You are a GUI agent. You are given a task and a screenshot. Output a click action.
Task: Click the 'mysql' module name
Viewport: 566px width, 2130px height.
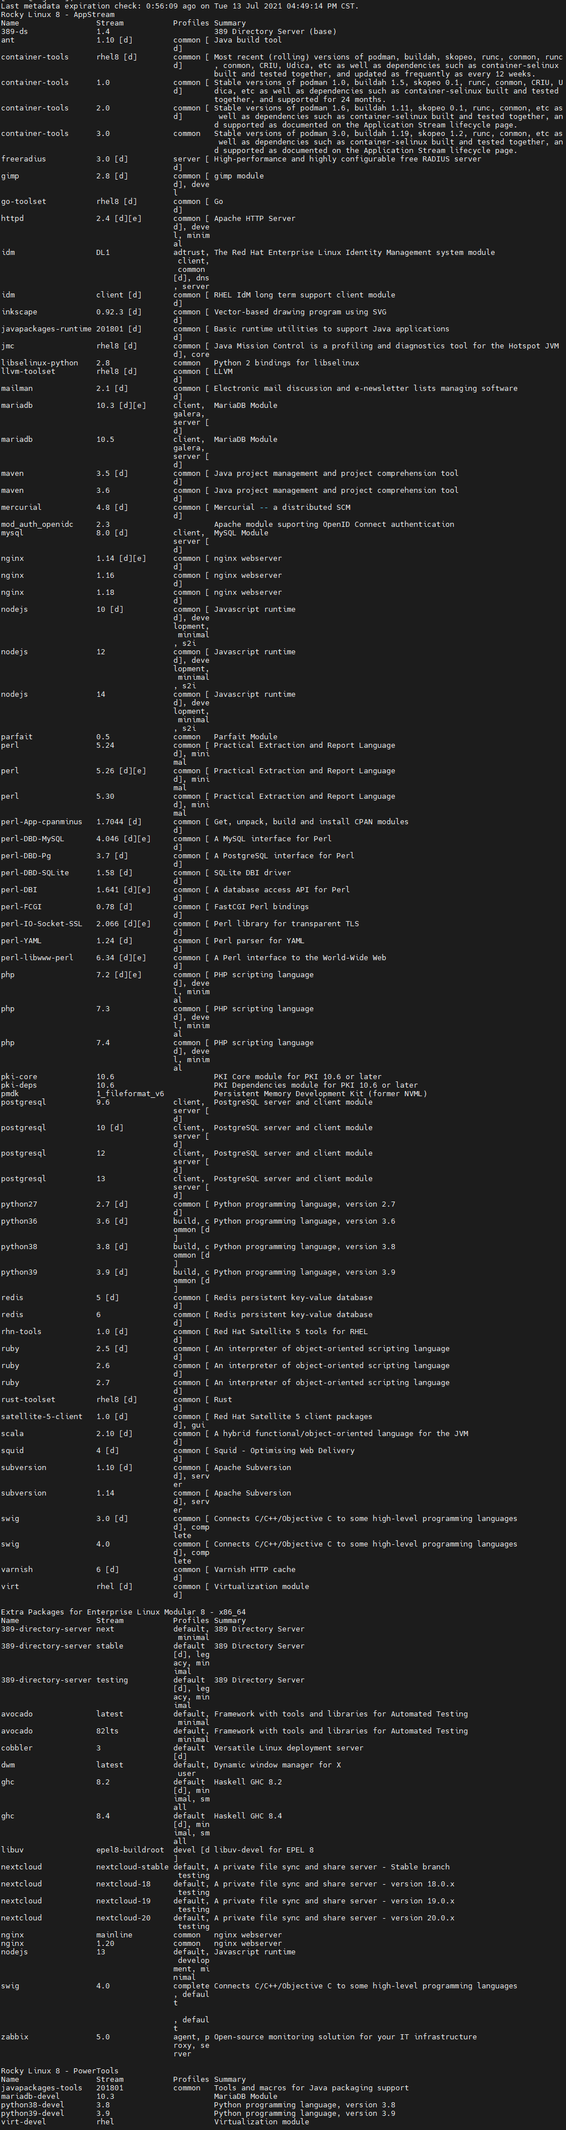coord(12,532)
